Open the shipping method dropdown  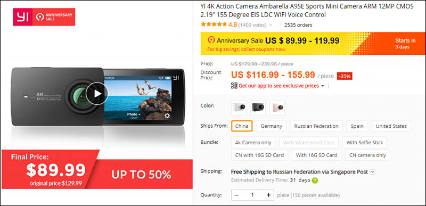(x=373, y=172)
